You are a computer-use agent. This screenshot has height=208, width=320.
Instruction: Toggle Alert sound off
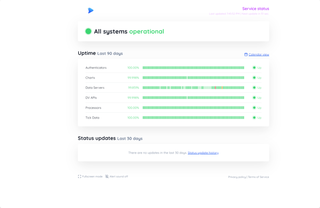pos(117,176)
